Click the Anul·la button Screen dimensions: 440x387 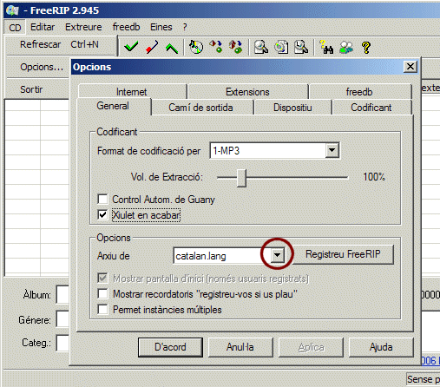pos(240,347)
